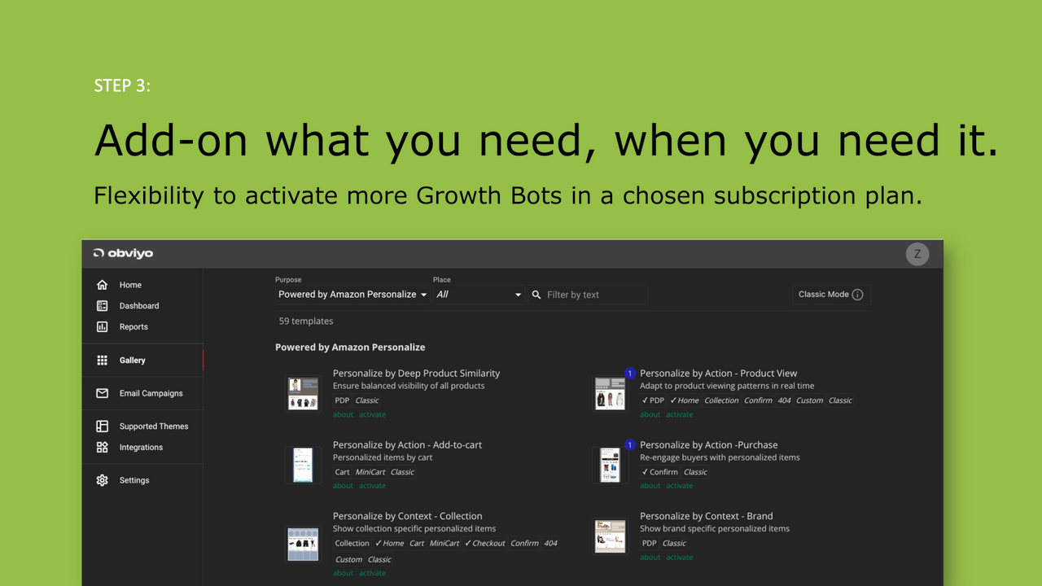1042x586 pixels.
Task: Go to Supported Themes in sidebar
Action: pos(154,426)
